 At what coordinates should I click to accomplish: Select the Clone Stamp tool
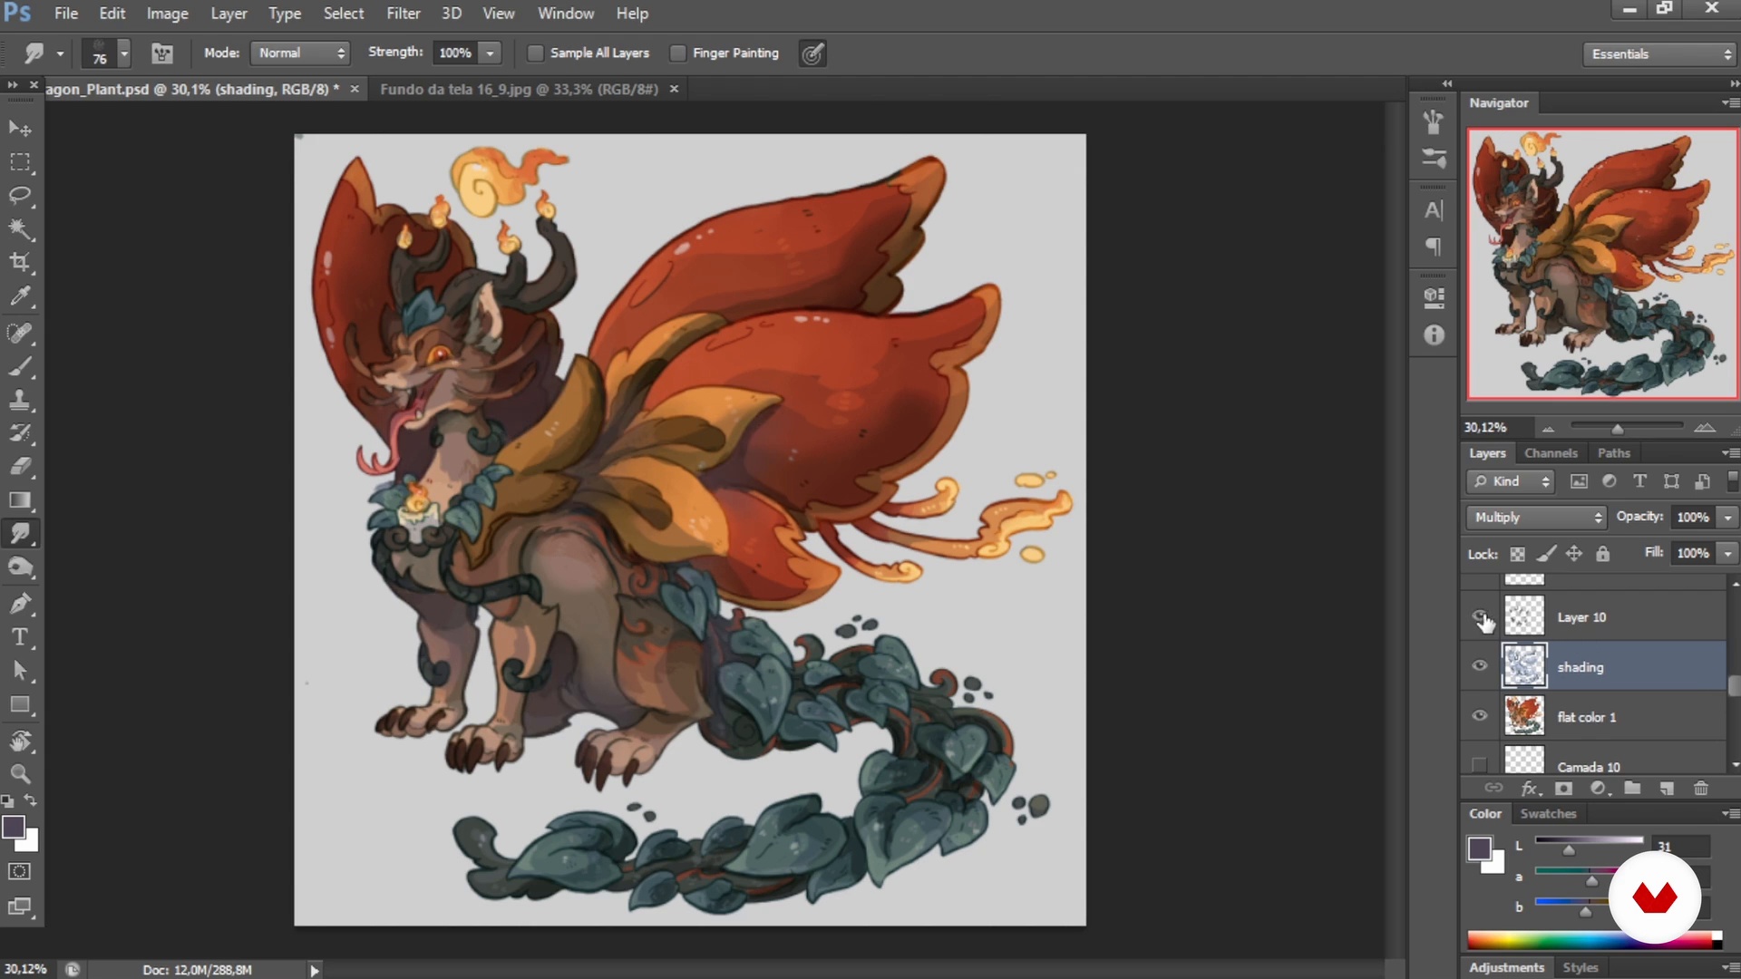(20, 400)
